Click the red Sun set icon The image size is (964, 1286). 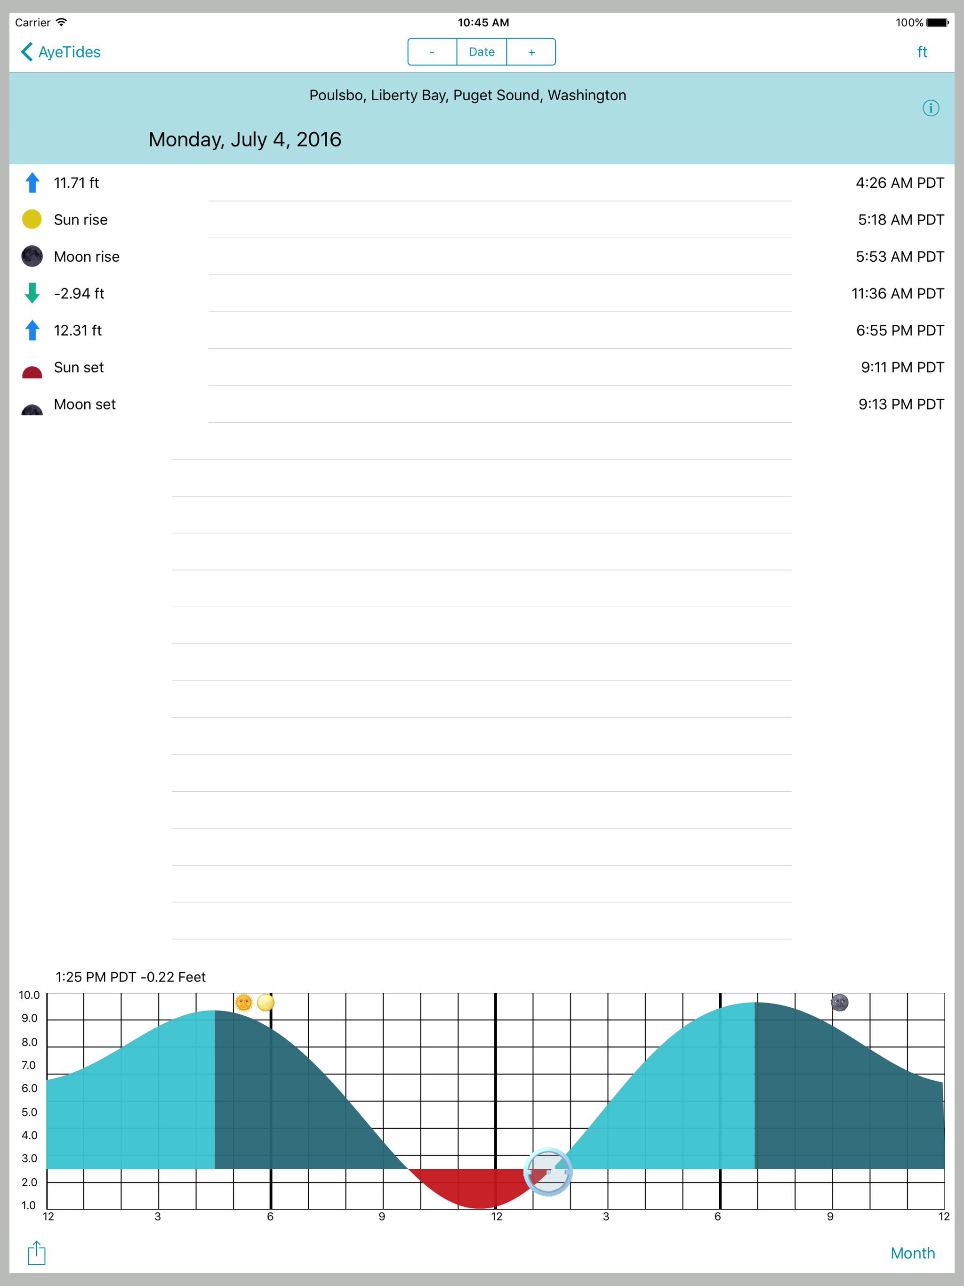32,371
